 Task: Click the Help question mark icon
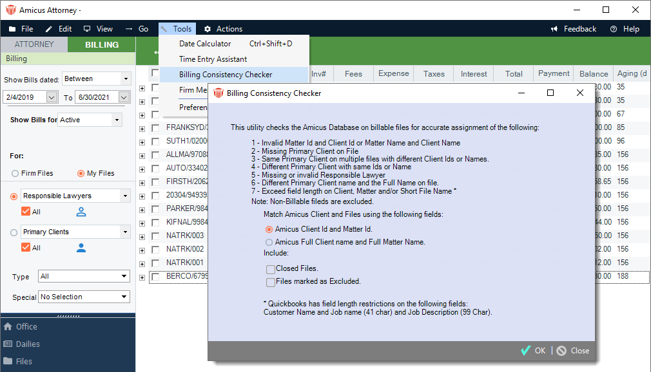pos(614,29)
